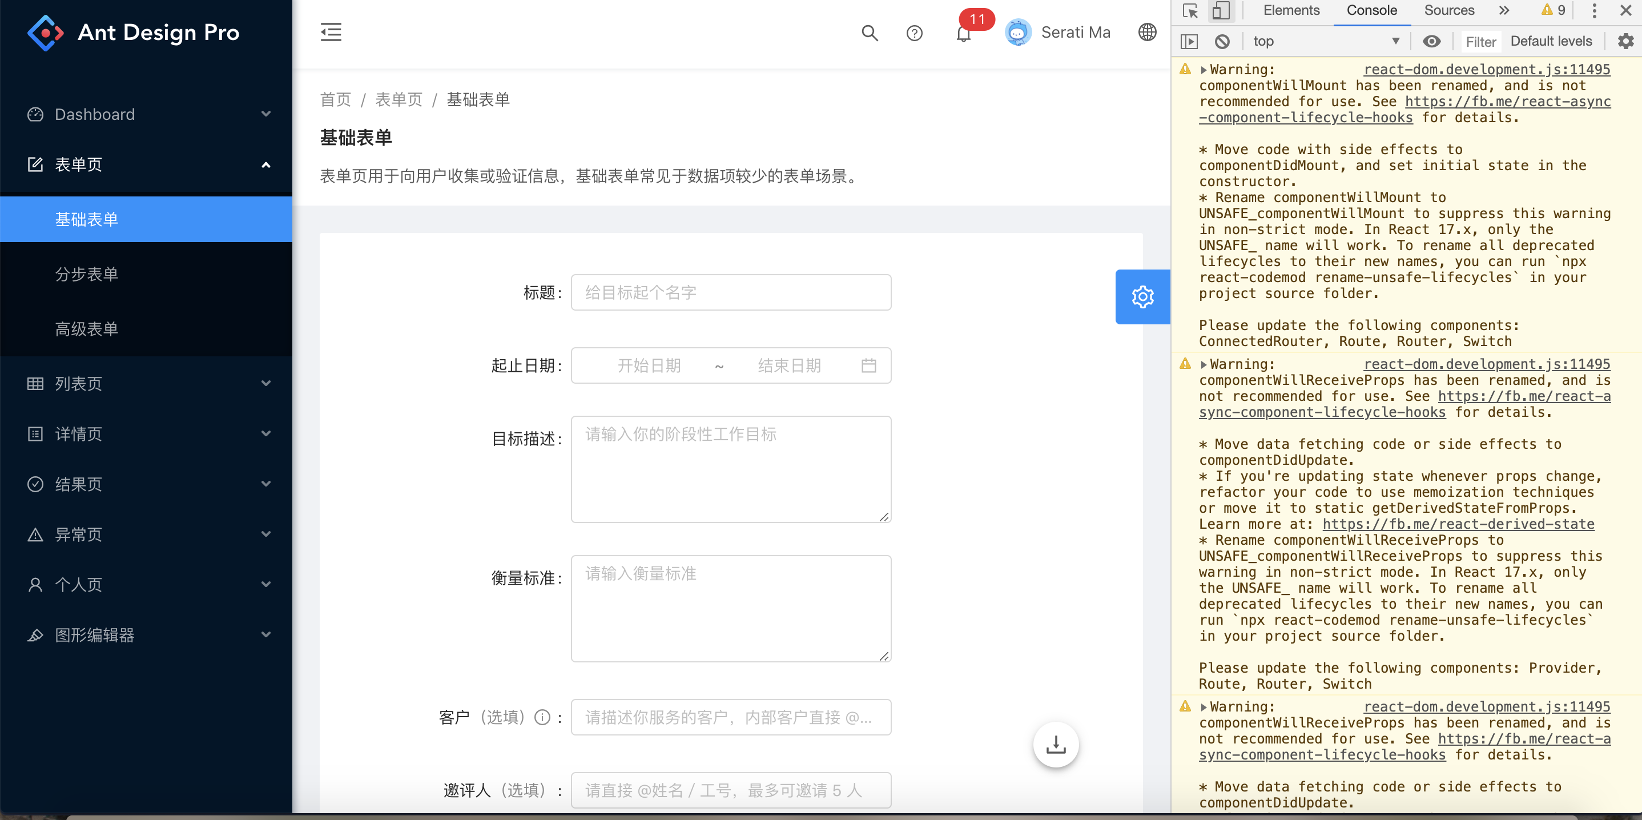Click the floating download button
This screenshot has width=1642, height=820.
point(1056,744)
